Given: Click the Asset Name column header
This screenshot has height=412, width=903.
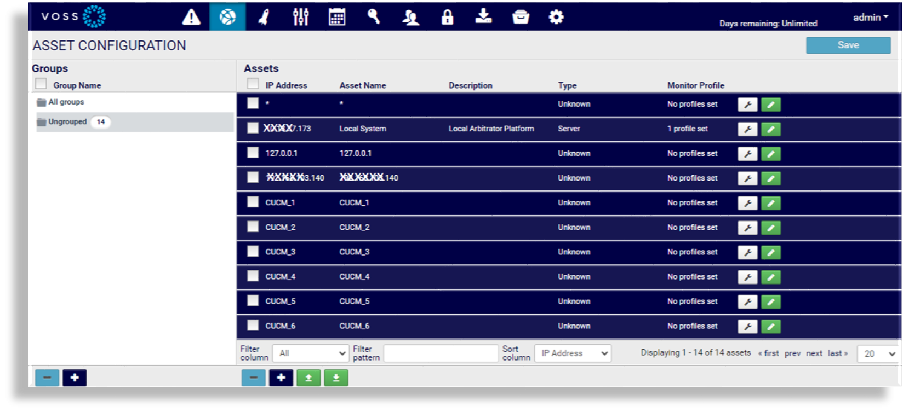Looking at the screenshot, I should 363,85.
